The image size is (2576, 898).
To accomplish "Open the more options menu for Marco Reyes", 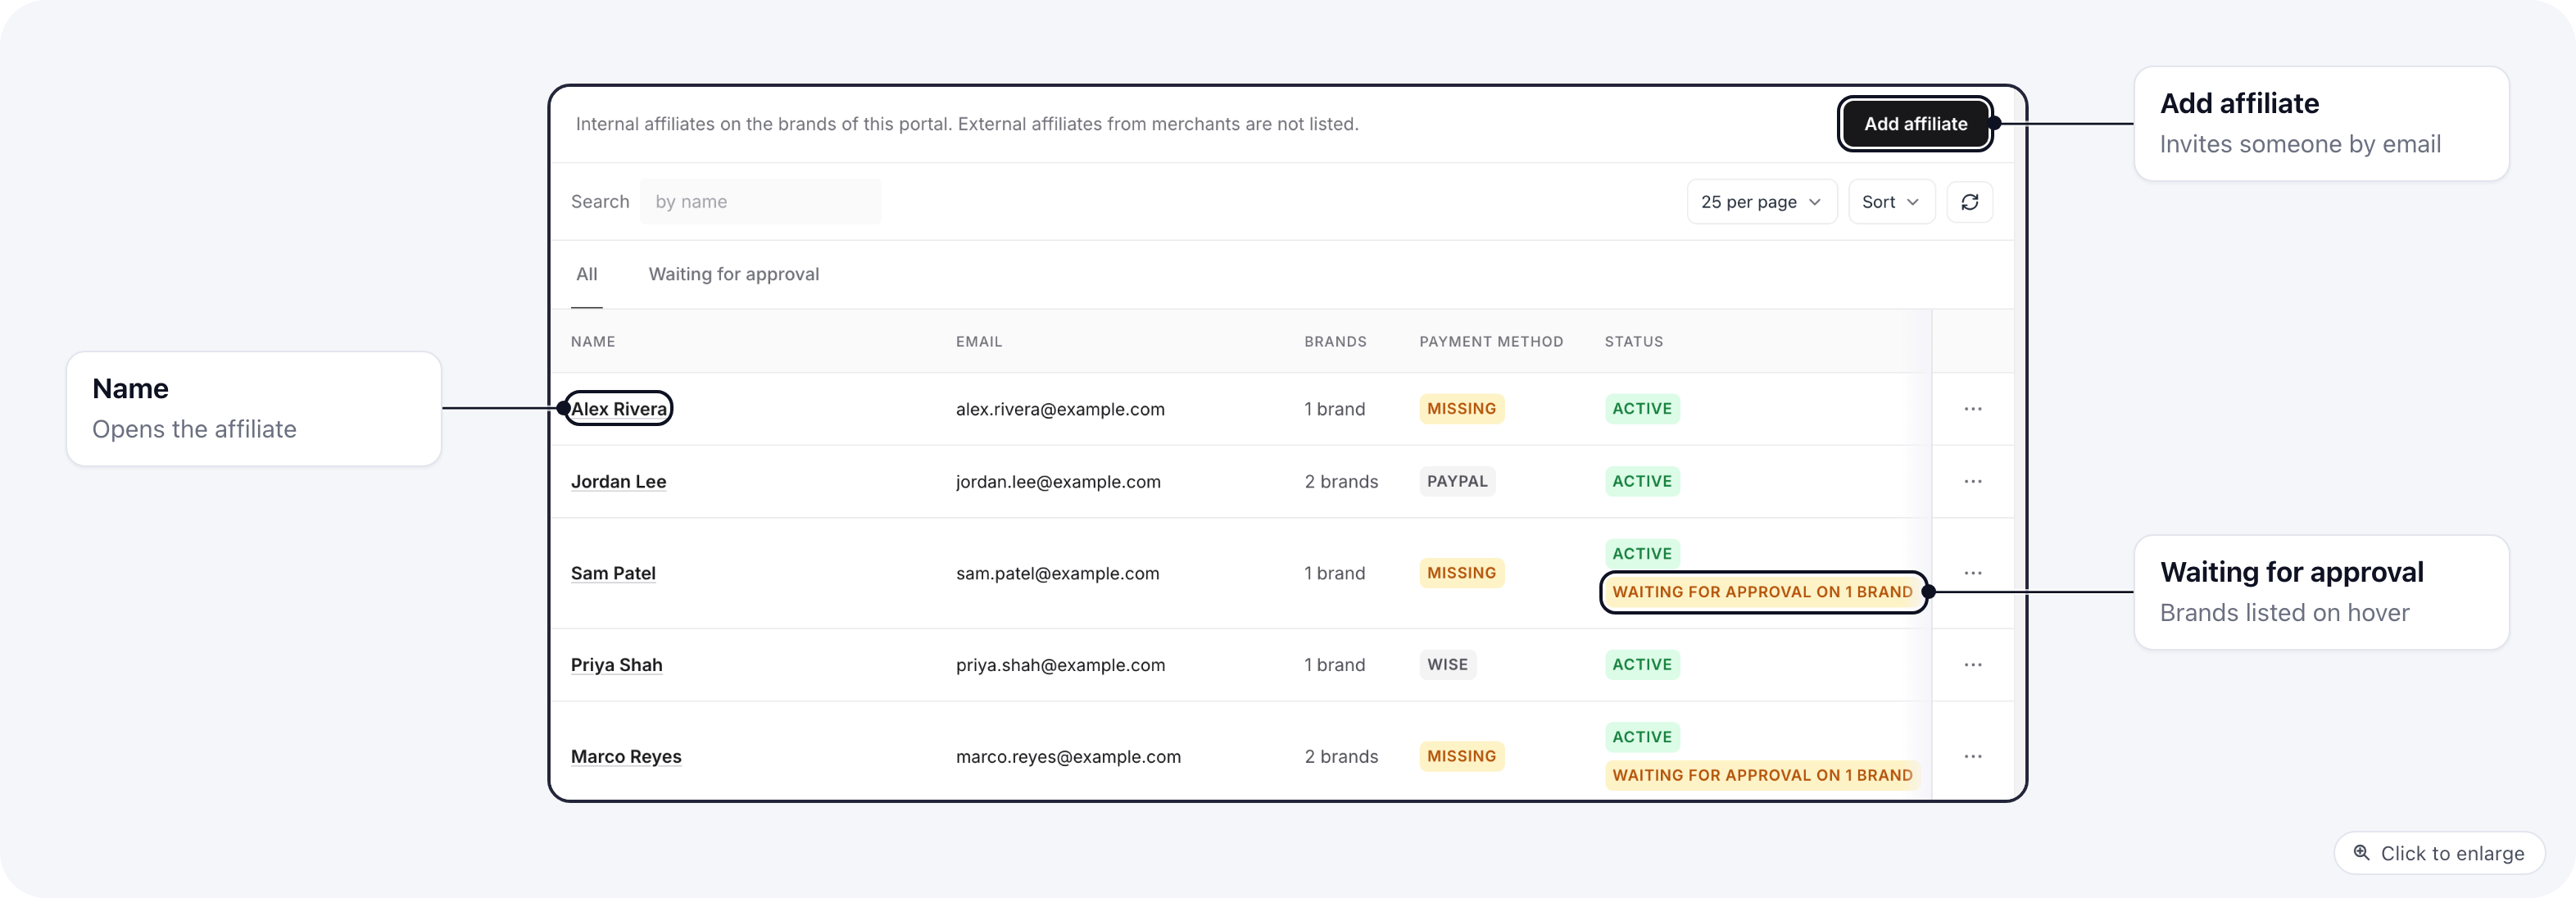I will (1972, 756).
